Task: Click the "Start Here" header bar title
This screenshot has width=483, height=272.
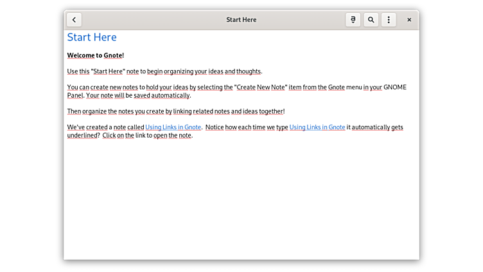Action: click(x=241, y=20)
